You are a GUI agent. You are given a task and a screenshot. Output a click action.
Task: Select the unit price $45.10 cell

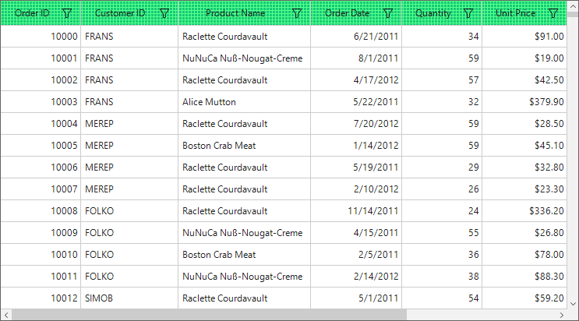(x=524, y=145)
